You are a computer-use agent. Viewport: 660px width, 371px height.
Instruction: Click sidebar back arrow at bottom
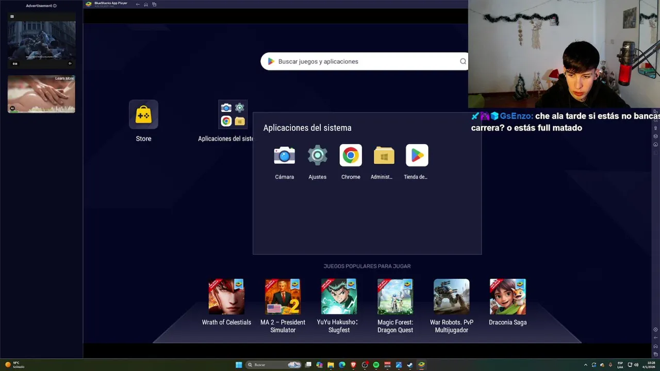pyautogui.click(x=655, y=338)
